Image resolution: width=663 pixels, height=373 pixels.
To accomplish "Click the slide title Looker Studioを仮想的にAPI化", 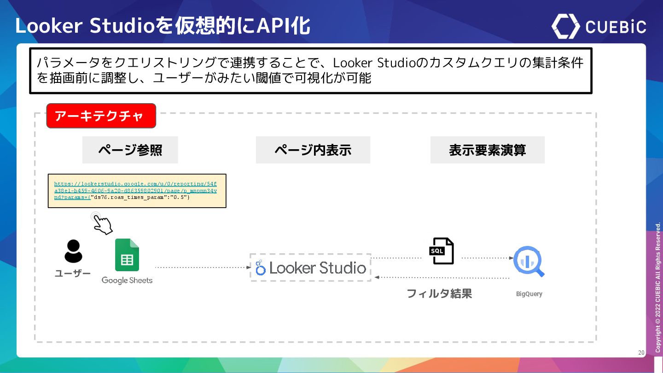I will [163, 26].
